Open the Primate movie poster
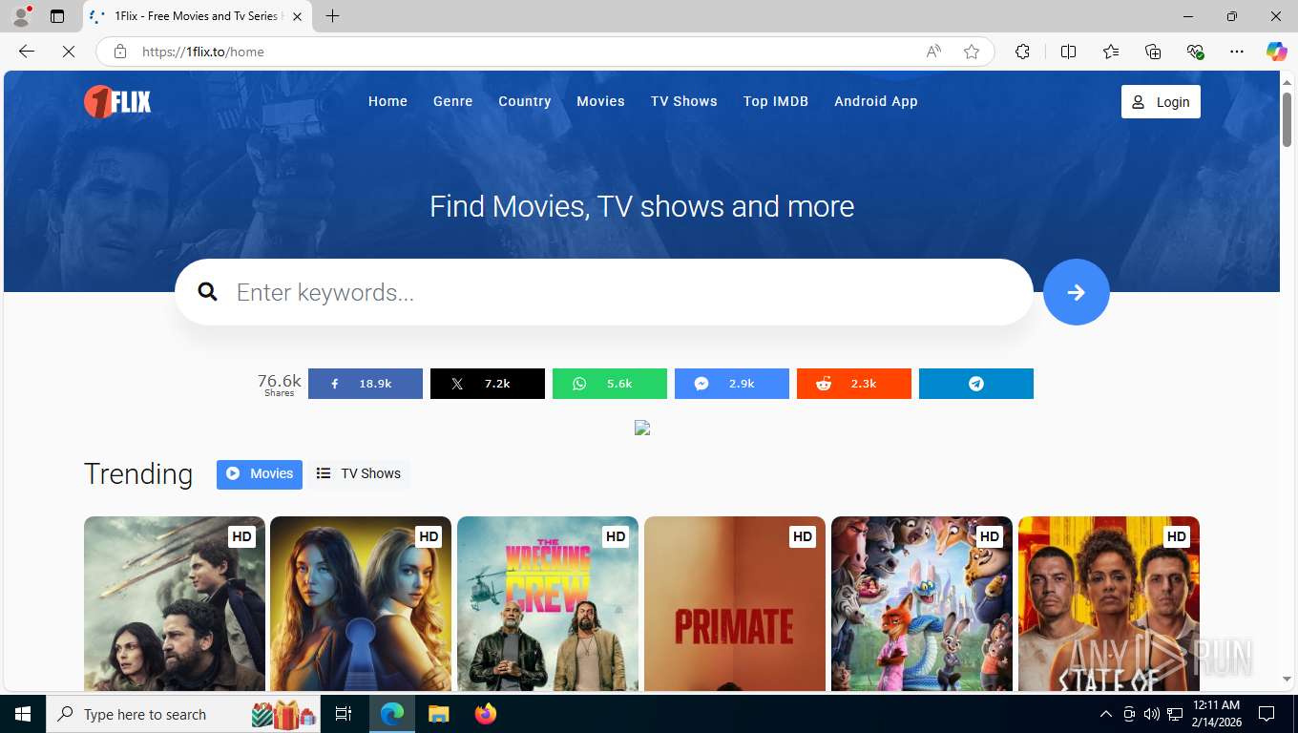The width and height of the screenshot is (1298, 733). (x=735, y=603)
